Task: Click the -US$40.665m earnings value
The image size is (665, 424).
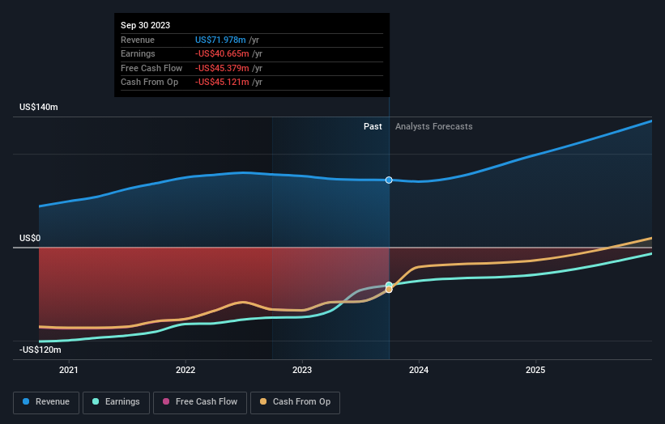Action: click(222, 53)
